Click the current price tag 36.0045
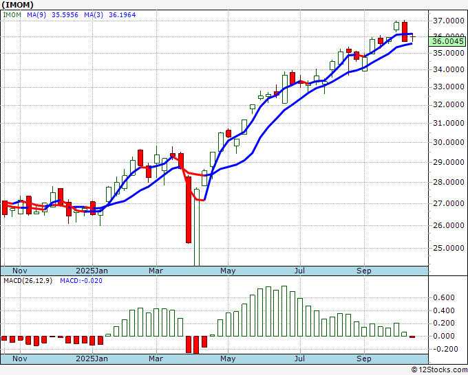Screen dimensions: 468x375 [448, 41]
